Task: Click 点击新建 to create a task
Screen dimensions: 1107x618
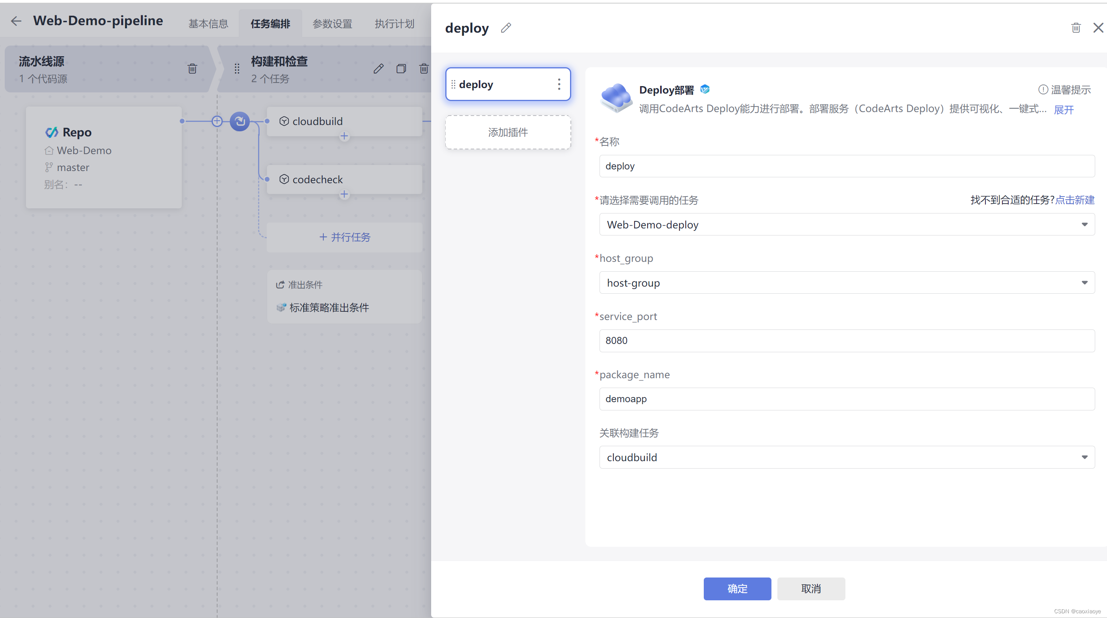Action: point(1075,200)
